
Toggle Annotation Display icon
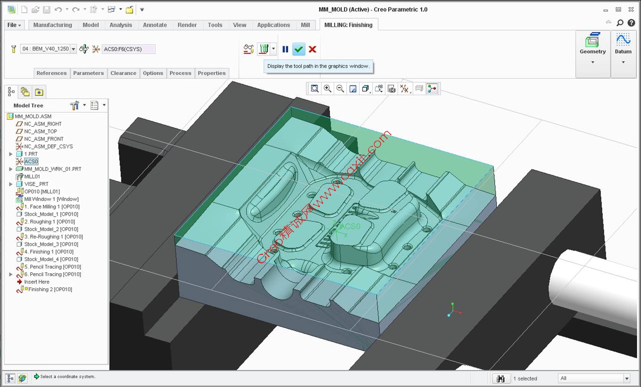tap(419, 88)
